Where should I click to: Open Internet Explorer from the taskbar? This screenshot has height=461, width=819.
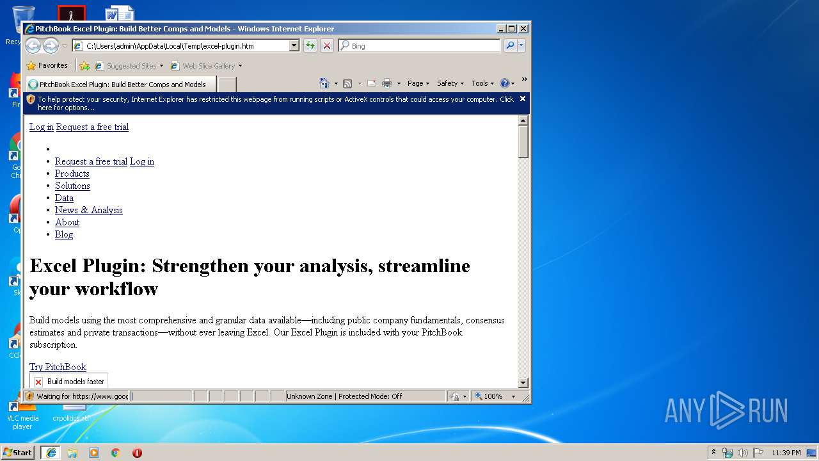pyautogui.click(x=51, y=453)
